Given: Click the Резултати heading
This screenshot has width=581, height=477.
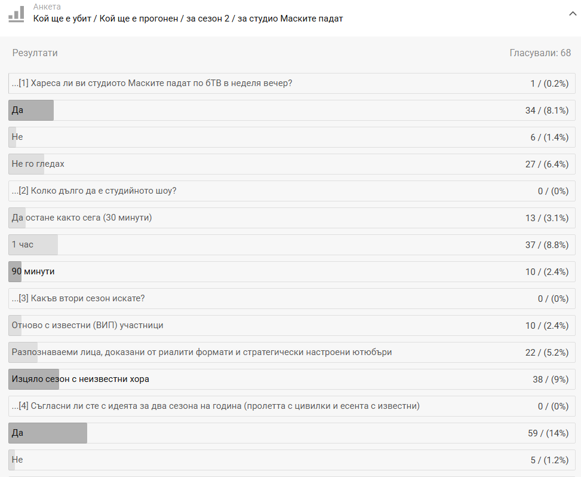Looking at the screenshot, I should pyautogui.click(x=35, y=53).
